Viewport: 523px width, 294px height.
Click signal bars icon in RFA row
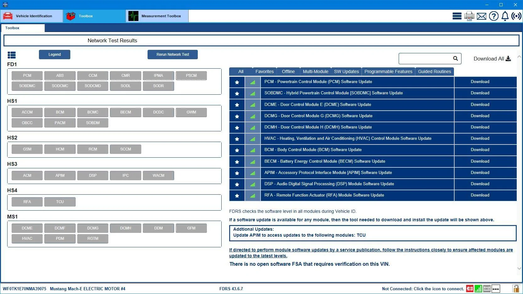pyautogui.click(x=253, y=196)
